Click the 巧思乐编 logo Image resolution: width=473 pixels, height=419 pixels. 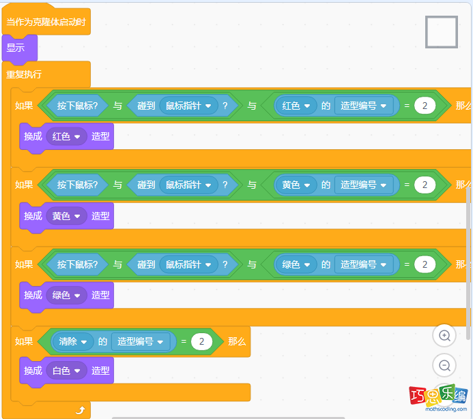[438, 399]
